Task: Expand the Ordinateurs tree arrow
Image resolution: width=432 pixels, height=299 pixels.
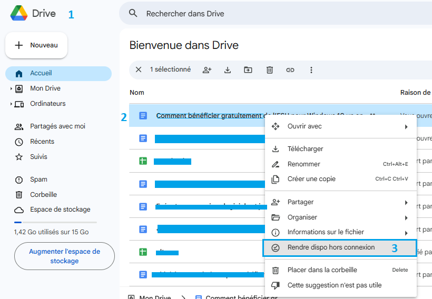Action: [11, 104]
